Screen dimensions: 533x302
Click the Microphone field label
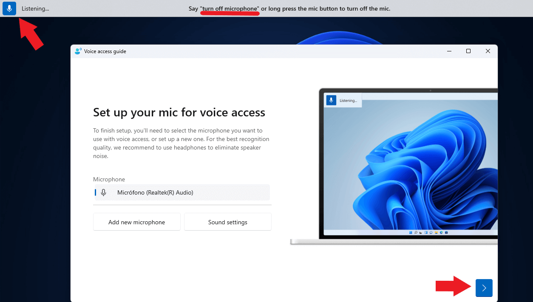coord(109,179)
